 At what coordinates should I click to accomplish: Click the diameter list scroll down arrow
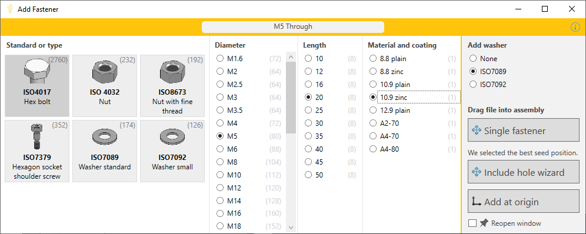(x=291, y=227)
